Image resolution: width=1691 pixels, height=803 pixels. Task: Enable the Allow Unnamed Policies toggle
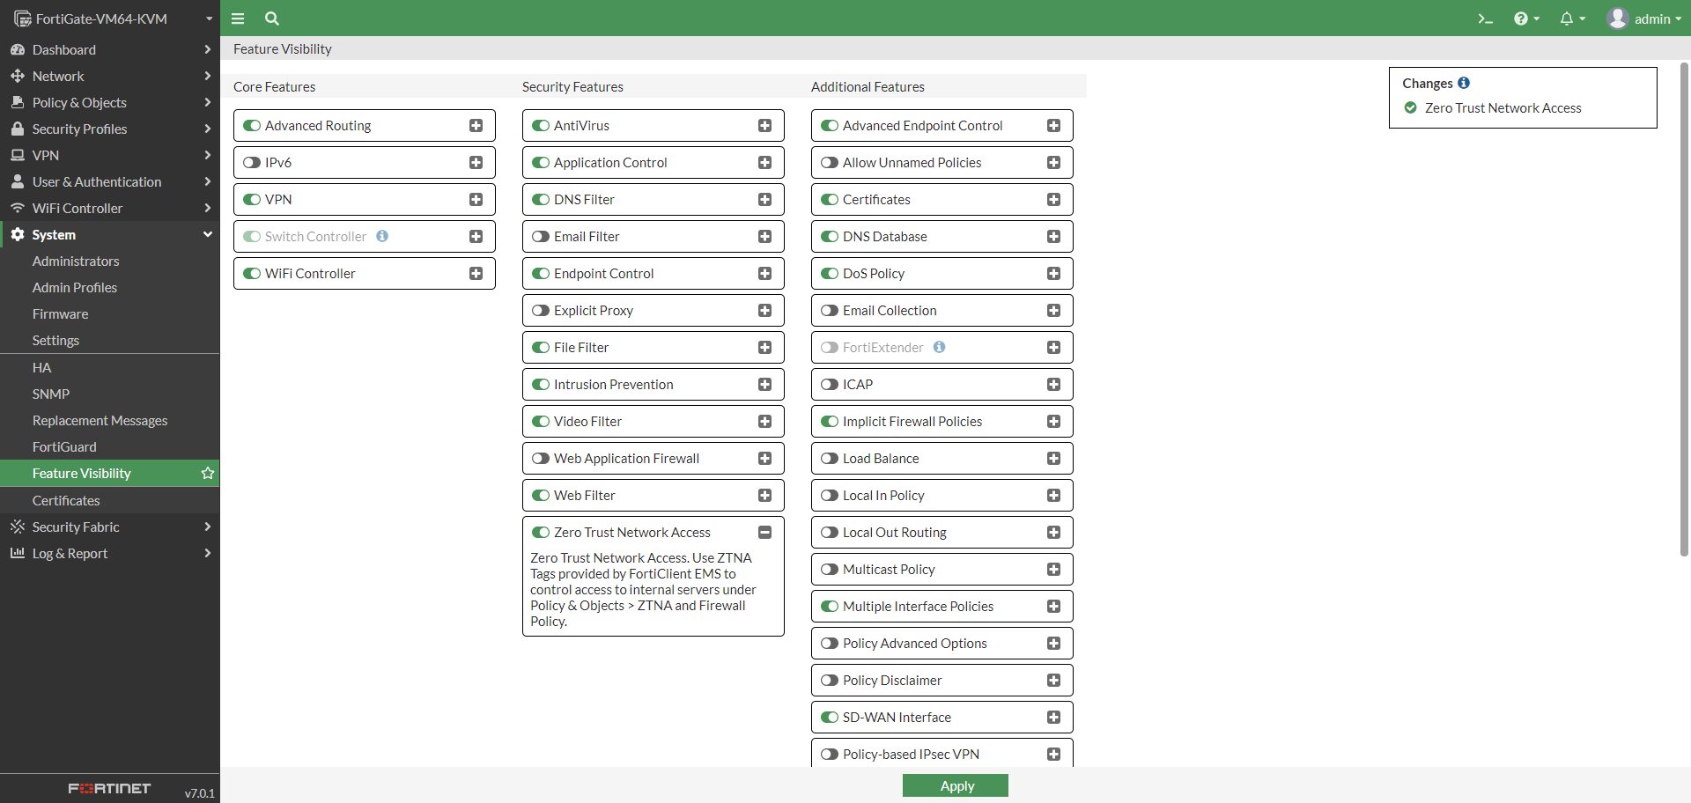(830, 162)
